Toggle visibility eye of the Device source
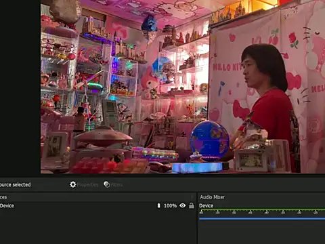 click(183, 205)
